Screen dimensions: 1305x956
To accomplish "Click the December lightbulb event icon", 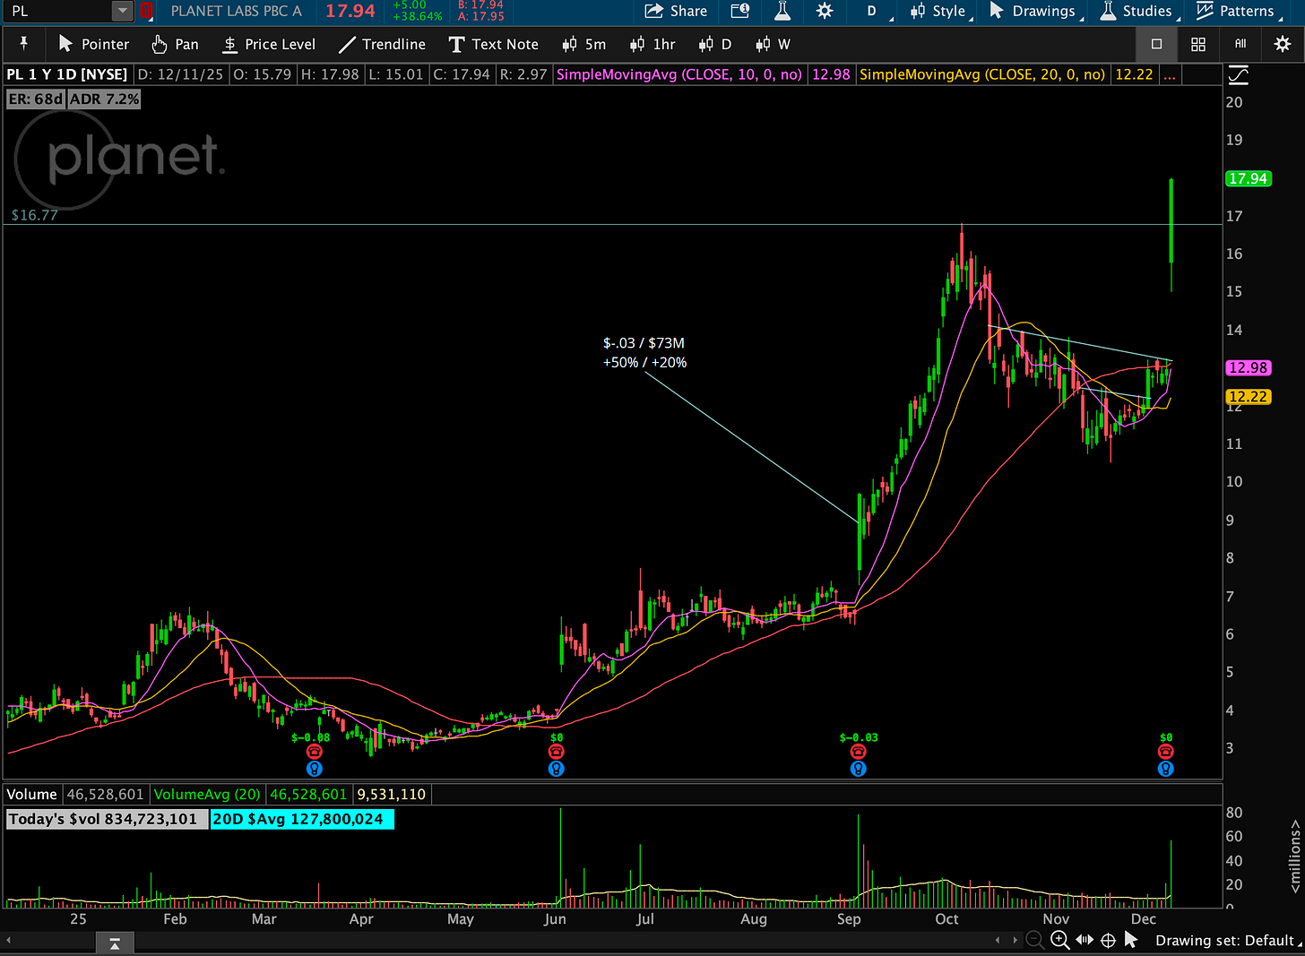I will coord(1165,769).
